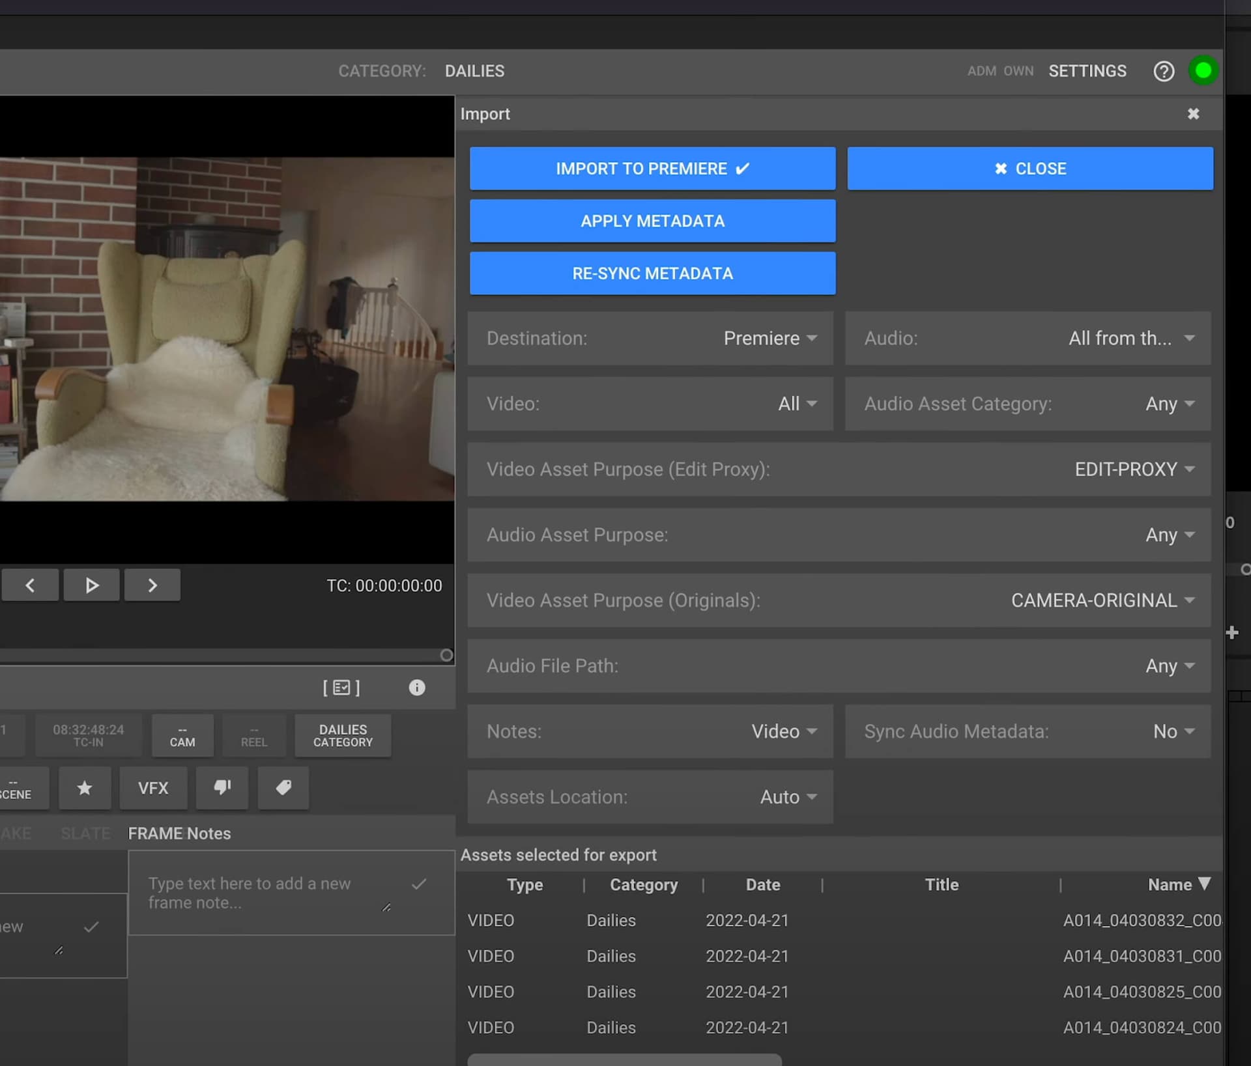
Task: Select asset row A014_04030832
Action: (x=839, y=921)
